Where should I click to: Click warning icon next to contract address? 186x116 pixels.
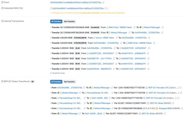(108, 8)
